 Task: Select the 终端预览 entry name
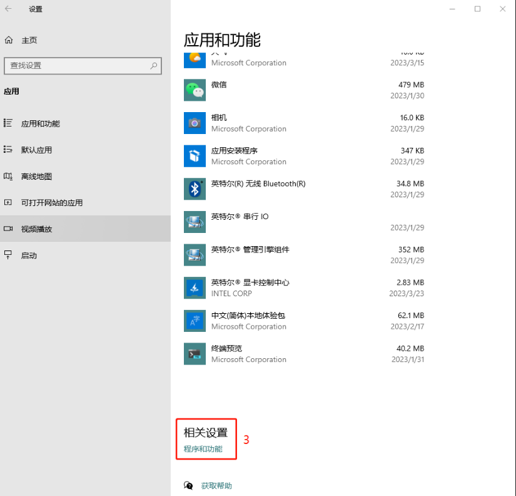pyautogui.click(x=227, y=348)
